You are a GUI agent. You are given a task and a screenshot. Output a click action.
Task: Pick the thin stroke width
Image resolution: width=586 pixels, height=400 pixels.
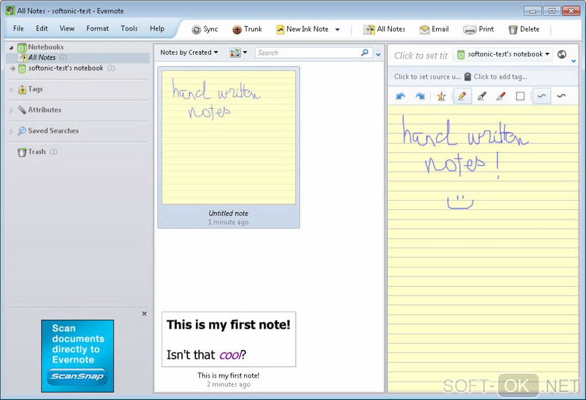(542, 96)
